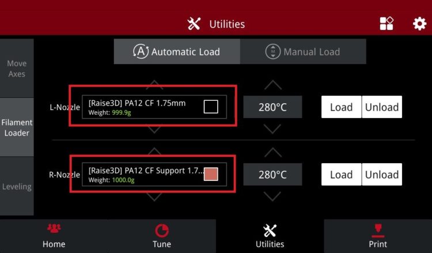Open the Move Axes side tab
This screenshot has height=253, width=432.
pos(17,69)
